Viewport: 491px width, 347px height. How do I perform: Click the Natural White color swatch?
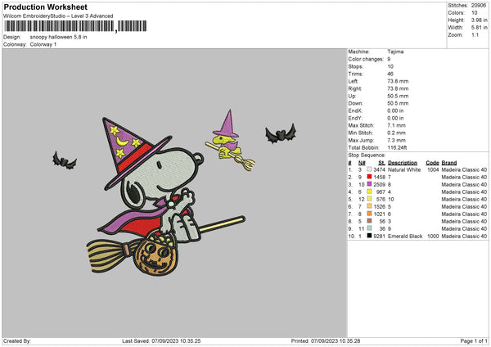[369, 169]
